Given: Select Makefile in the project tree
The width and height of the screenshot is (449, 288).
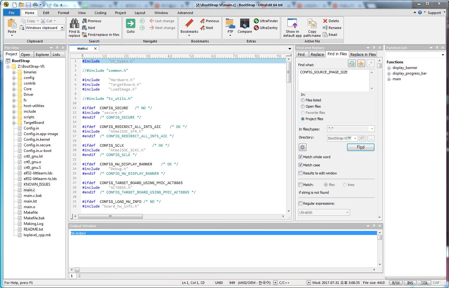Looking at the screenshot, I should 31,212.
